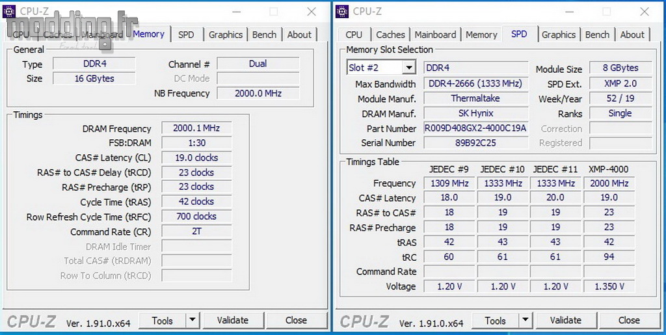Click XMP-4000 tRC value 94

pyautogui.click(x=609, y=257)
